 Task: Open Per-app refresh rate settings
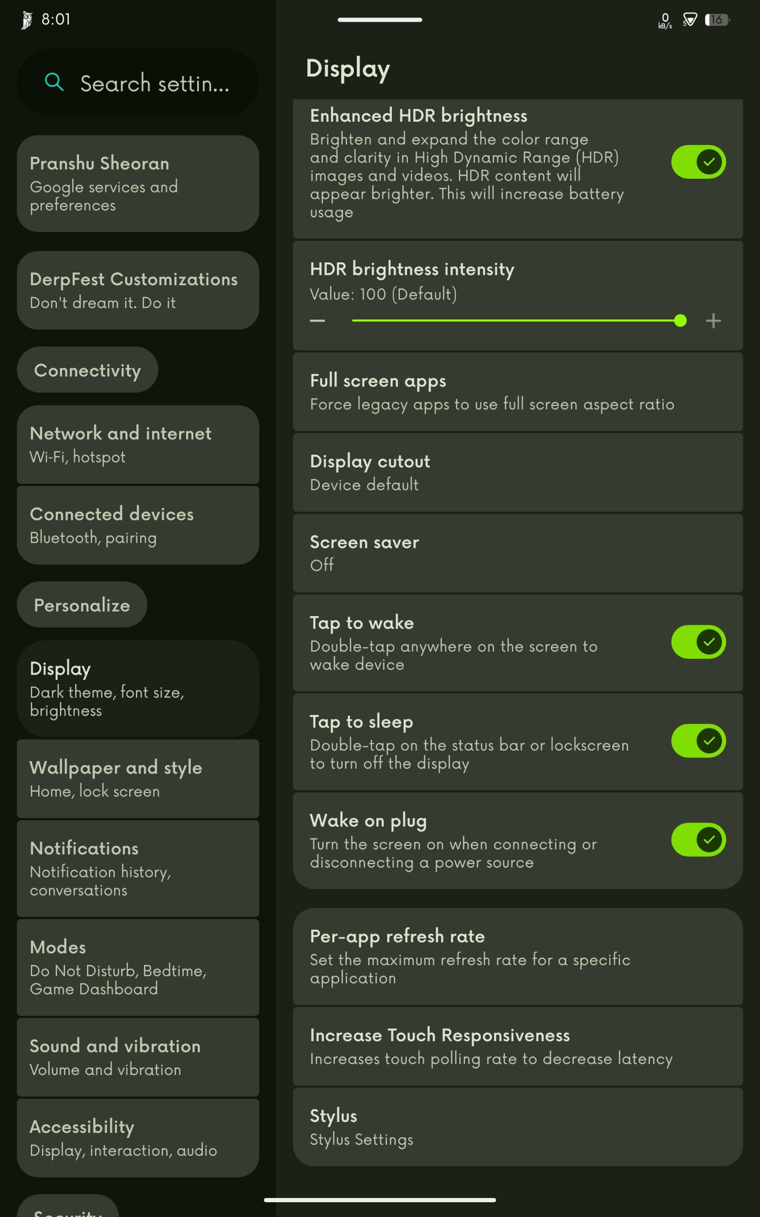[518, 956]
